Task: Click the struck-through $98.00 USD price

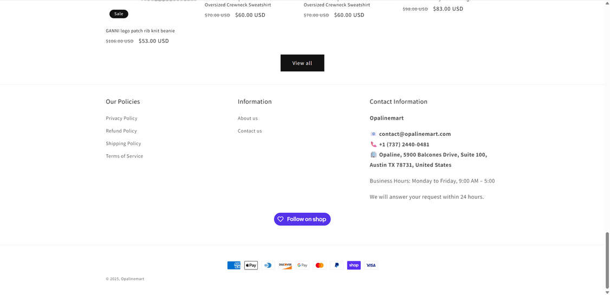Action: coord(415,9)
